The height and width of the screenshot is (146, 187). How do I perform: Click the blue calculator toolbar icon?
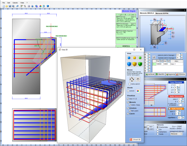tap(44, 6)
